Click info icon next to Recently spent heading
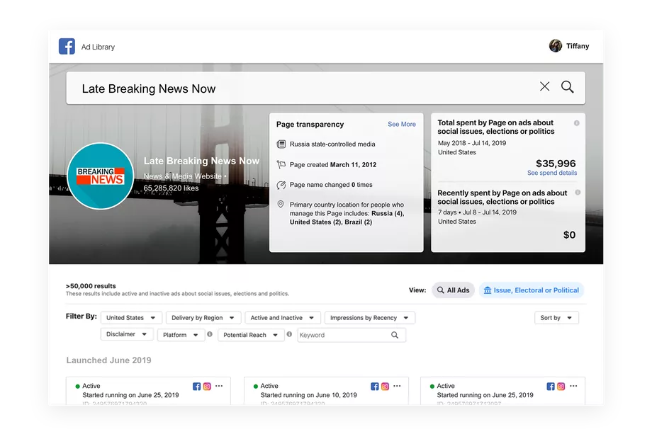This screenshot has width=652, height=434. click(578, 193)
